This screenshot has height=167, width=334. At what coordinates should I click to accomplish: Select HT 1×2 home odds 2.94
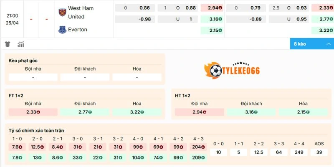coord(199,112)
